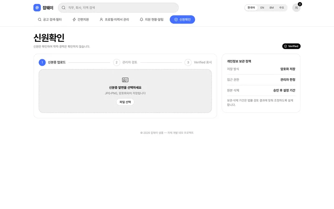Image resolution: width=334 pixels, height=209 pixels.
Task: Click the 신분증 앞면을 선택하세요 text
Action: click(125, 87)
